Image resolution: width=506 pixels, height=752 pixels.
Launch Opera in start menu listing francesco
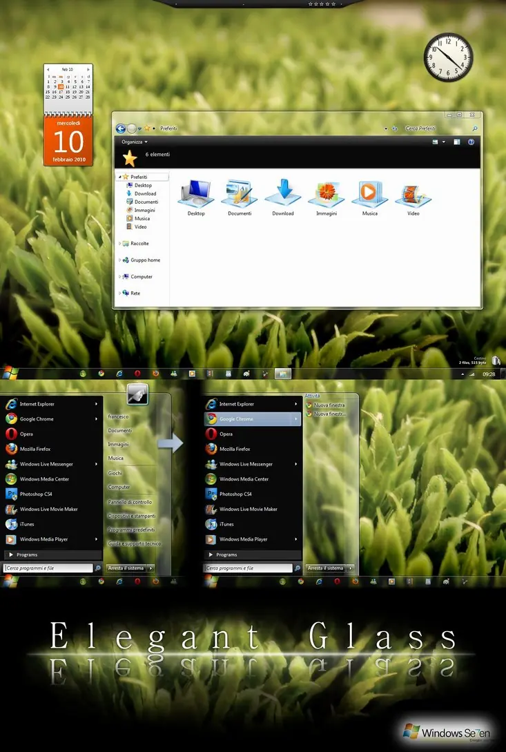(x=52, y=434)
